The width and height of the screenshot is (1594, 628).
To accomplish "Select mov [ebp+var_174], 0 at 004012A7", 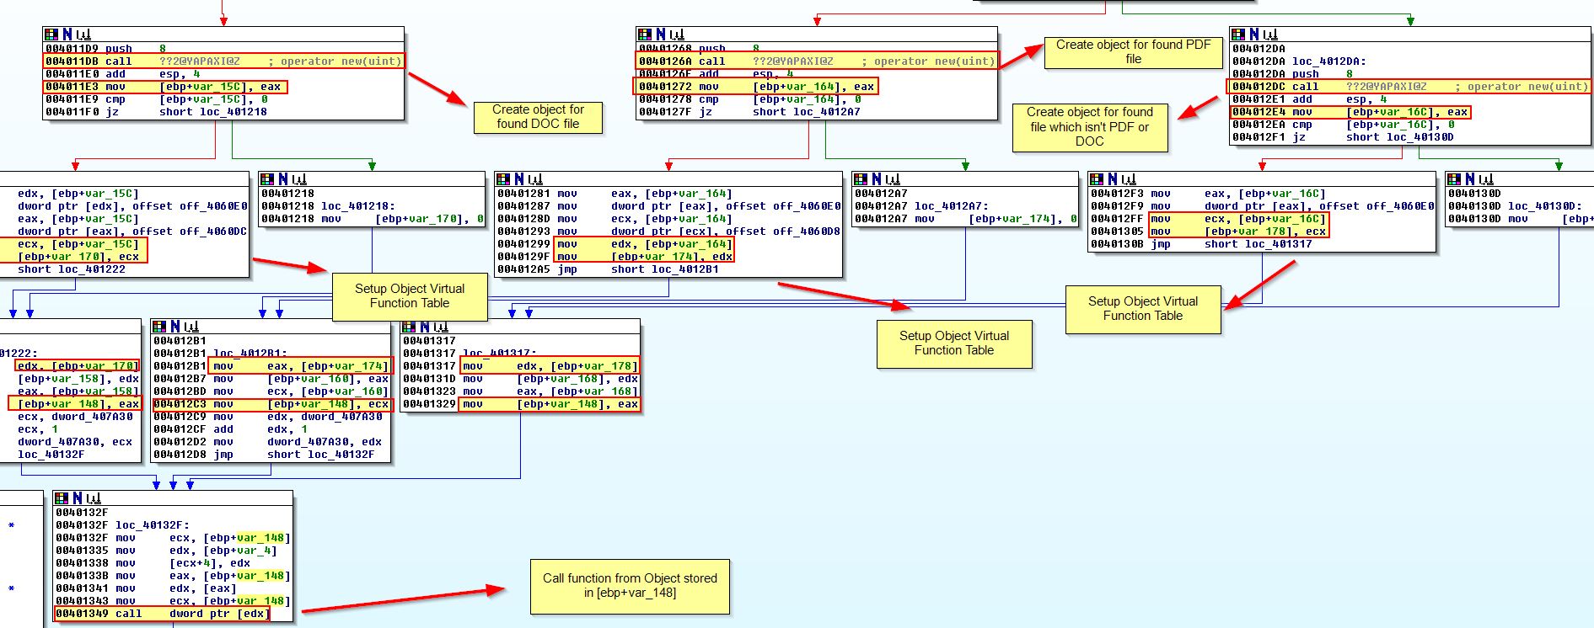I will click(x=965, y=219).
